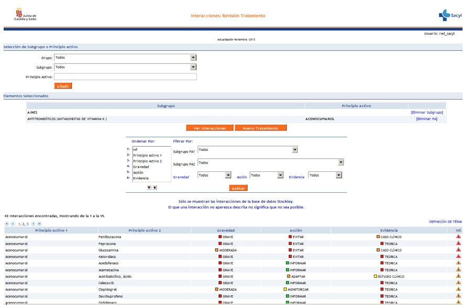Open the Gravedad filter dropdown
Image resolution: width=463 pixels, height=305 pixels.
click(x=228, y=176)
